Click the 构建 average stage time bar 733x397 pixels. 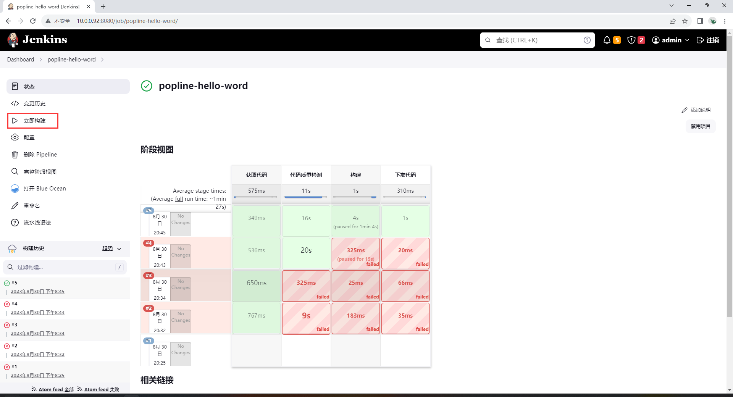(x=355, y=197)
